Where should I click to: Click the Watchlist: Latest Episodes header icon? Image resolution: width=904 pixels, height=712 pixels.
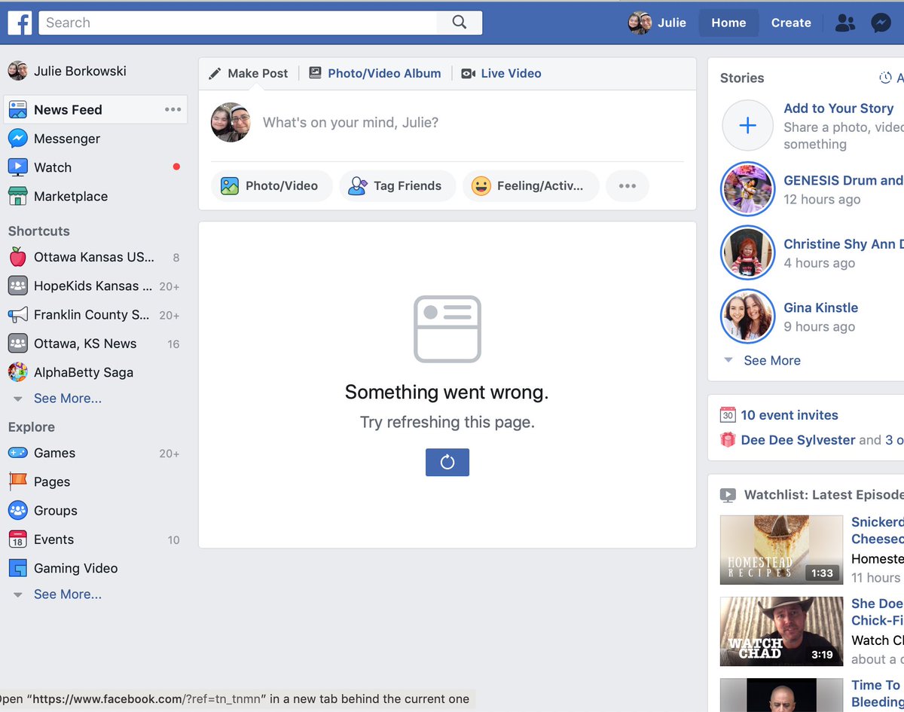pyautogui.click(x=728, y=495)
